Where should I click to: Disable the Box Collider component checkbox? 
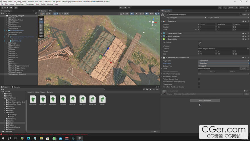166,39
